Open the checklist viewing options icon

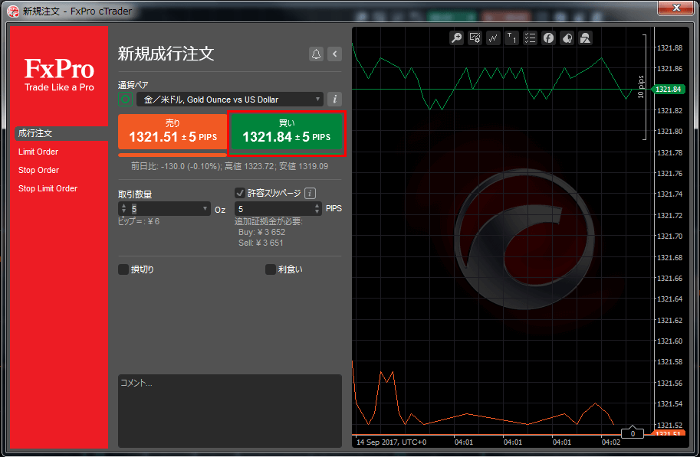[530, 38]
